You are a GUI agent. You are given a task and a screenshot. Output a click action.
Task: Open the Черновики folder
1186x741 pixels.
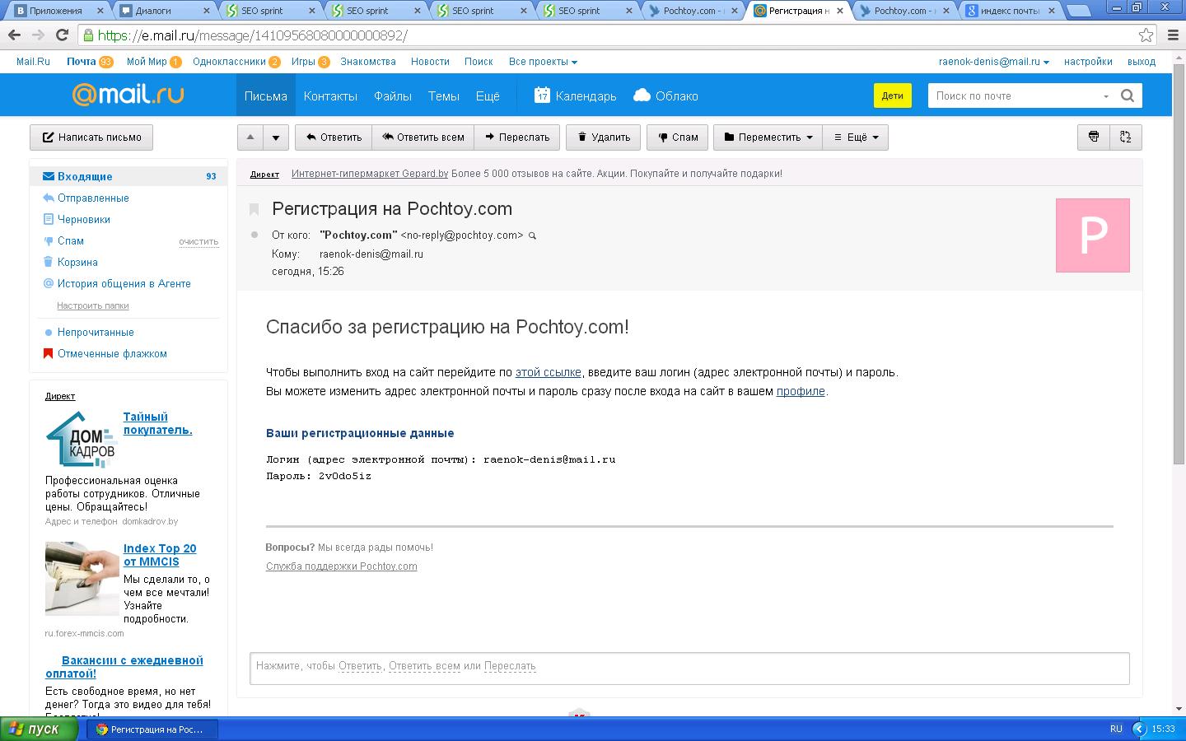pyautogui.click(x=84, y=219)
